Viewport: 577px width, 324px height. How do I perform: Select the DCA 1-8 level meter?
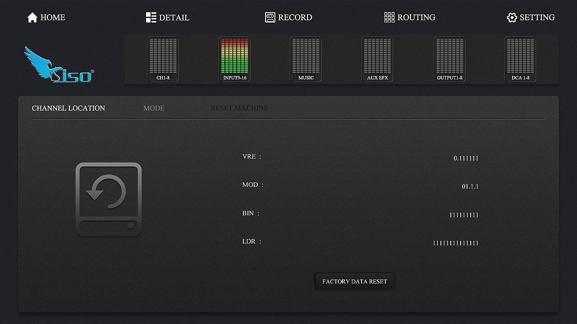pos(520,59)
